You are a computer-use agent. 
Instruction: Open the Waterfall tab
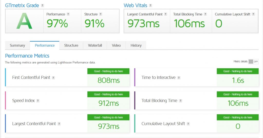(95, 45)
